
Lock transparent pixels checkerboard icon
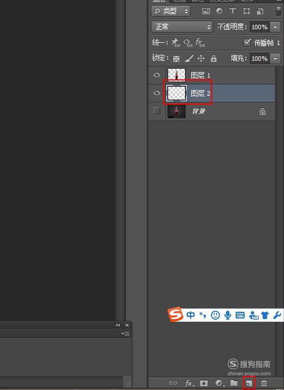pyautogui.click(x=176, y=59)
